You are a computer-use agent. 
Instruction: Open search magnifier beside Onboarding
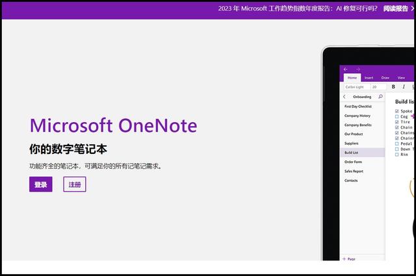point(380,97)
